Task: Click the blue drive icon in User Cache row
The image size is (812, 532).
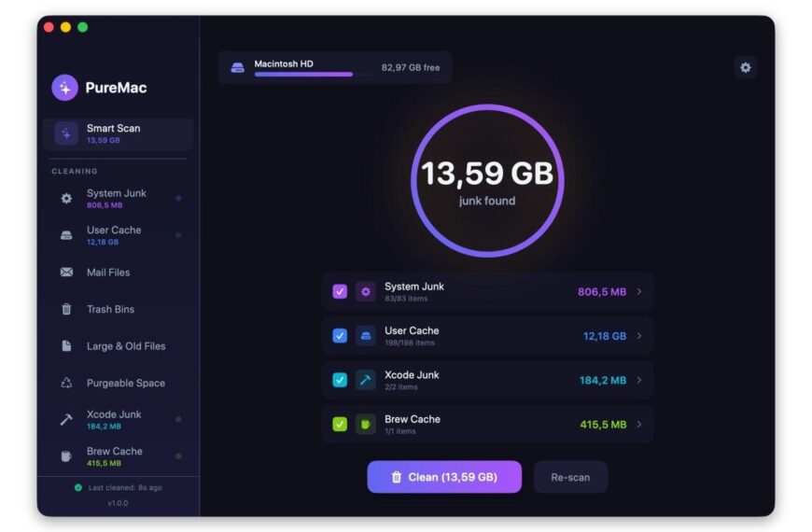Action: click(366, 336)
